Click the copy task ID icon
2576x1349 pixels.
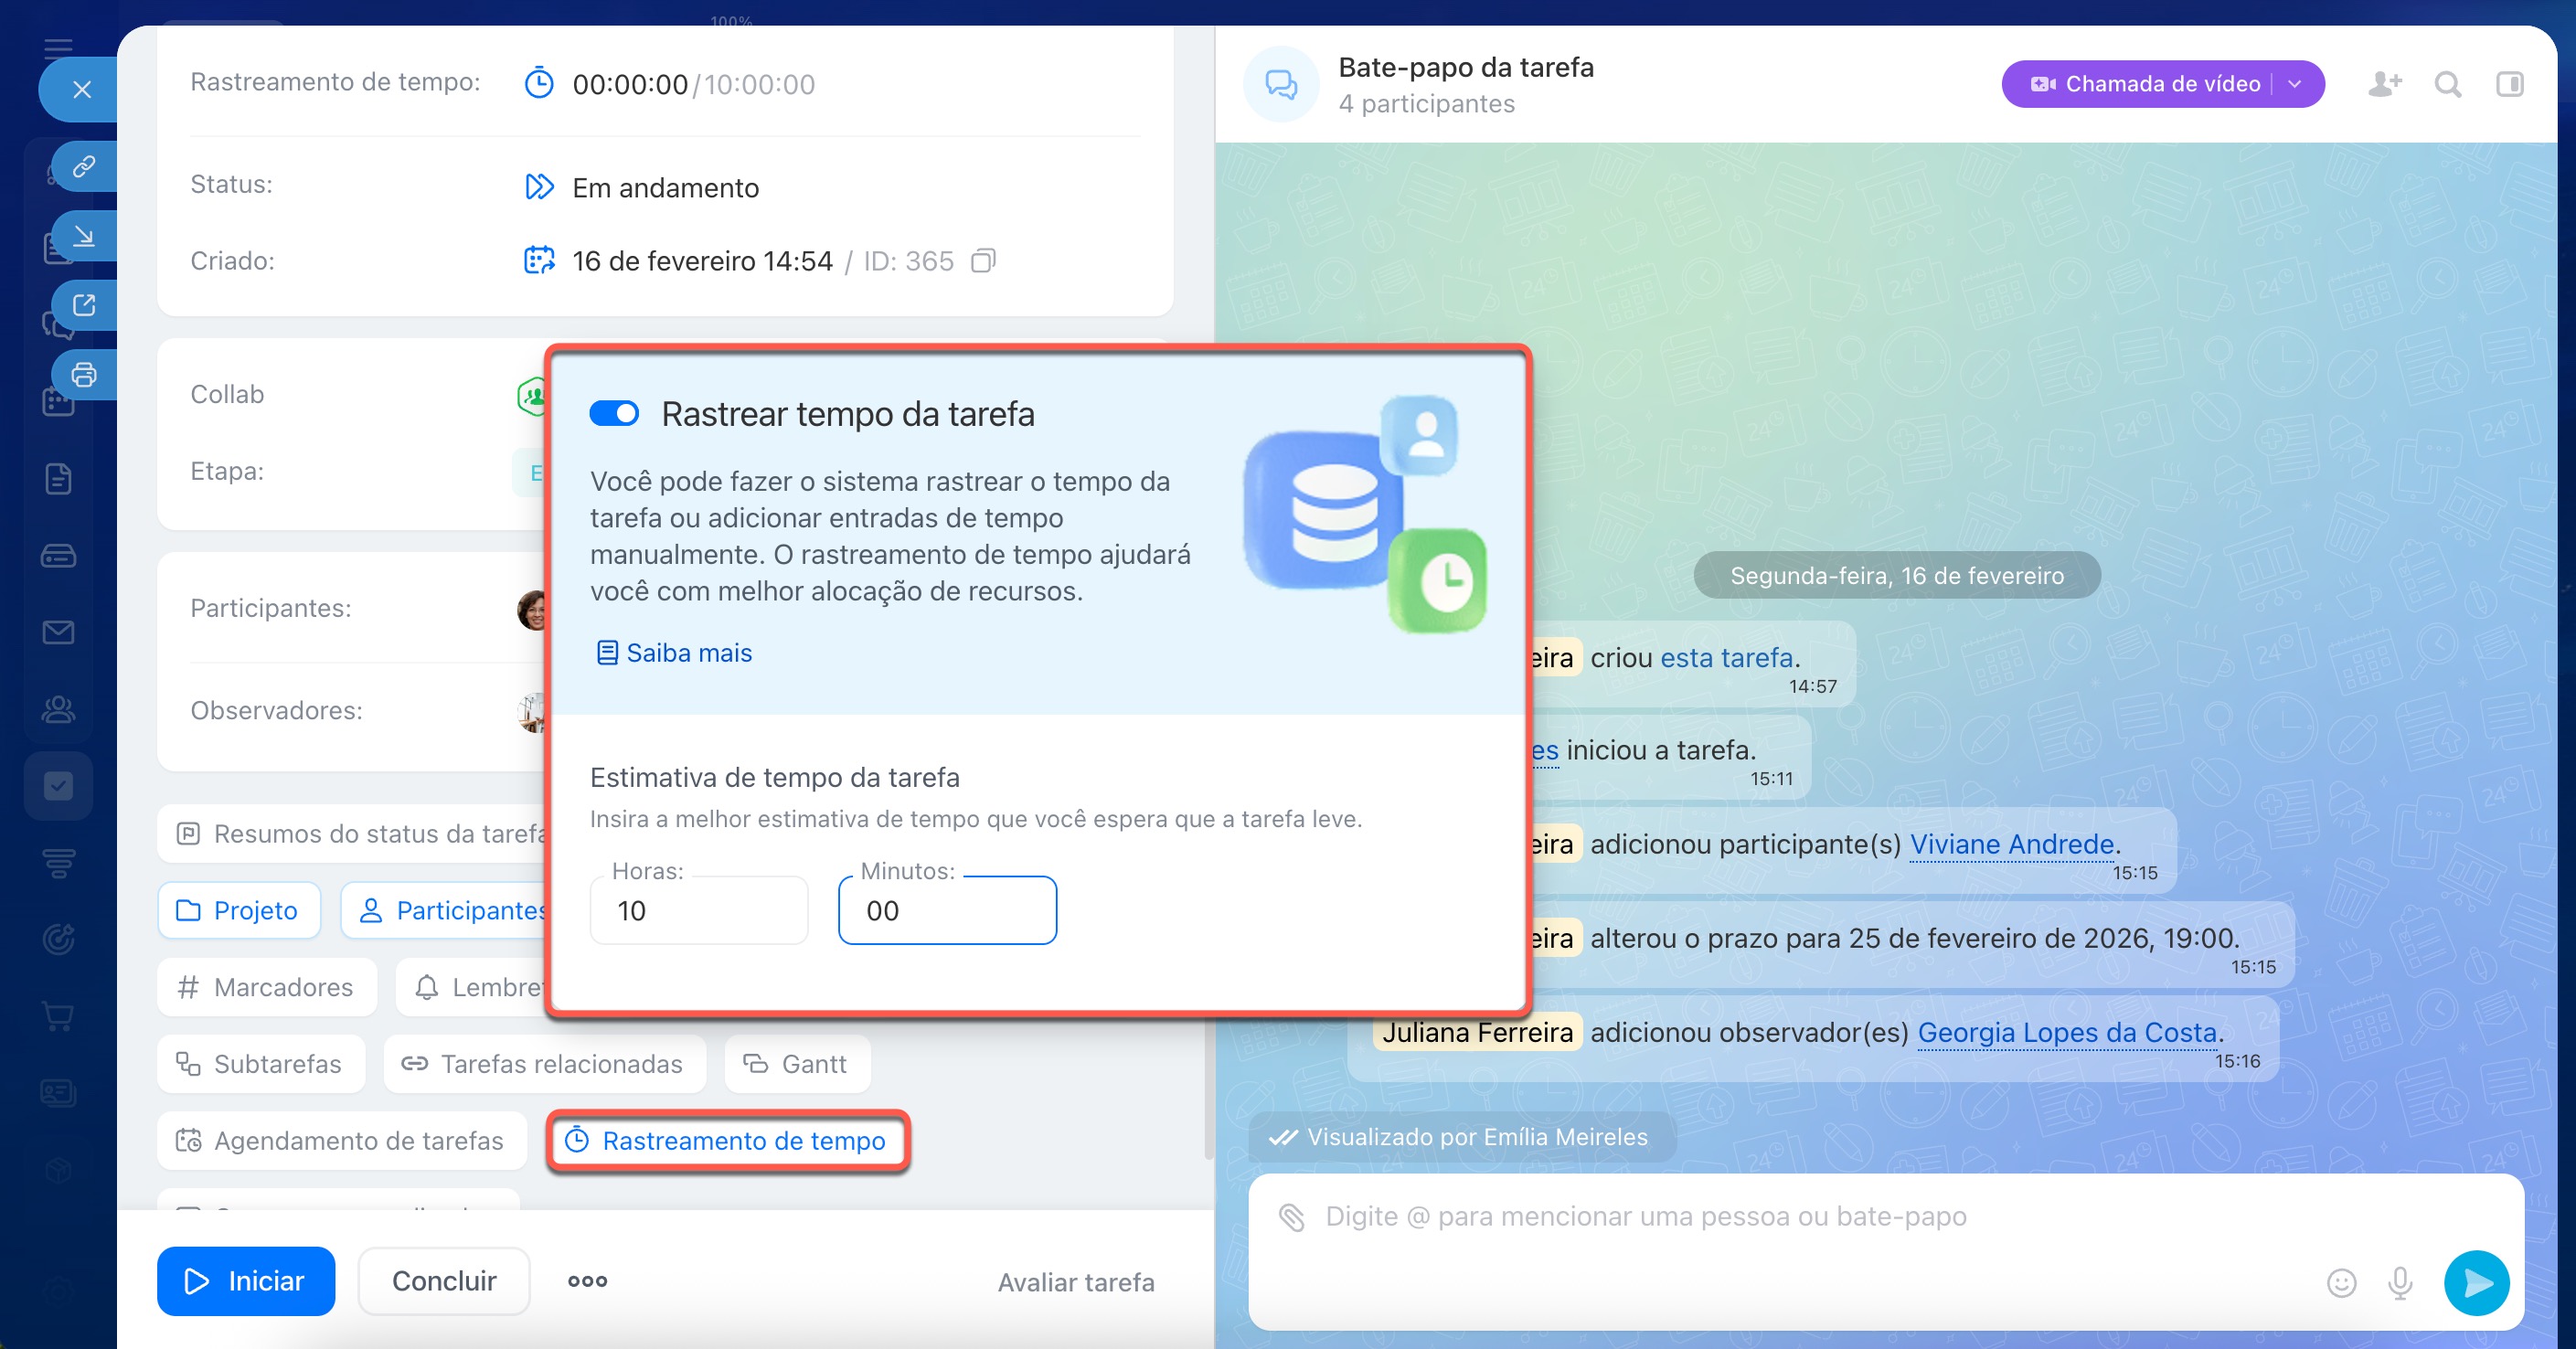click(983, 261)
